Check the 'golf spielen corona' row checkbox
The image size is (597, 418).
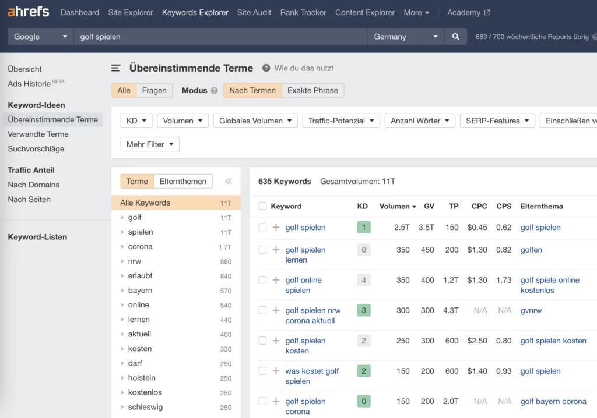262,401
